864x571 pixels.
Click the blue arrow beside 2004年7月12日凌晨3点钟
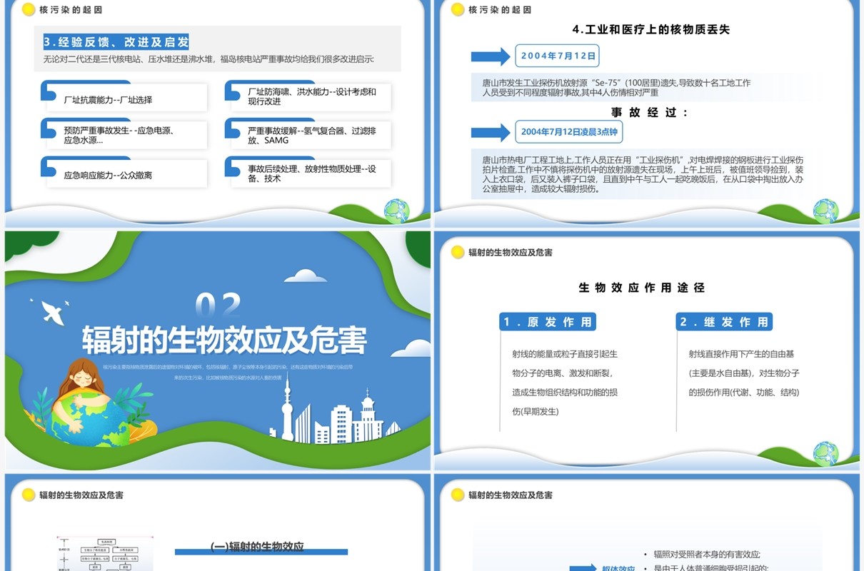point(491,132)
